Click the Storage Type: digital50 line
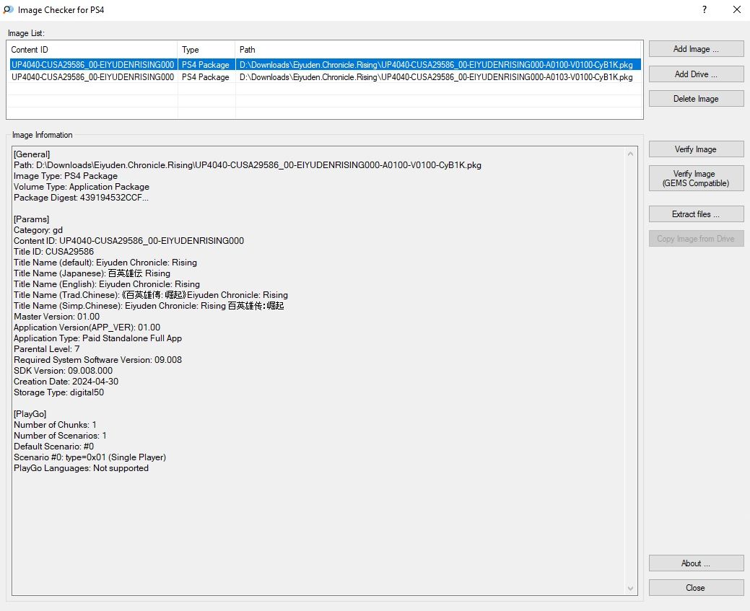The height and width of the screenshot is (611, 750). click(x=59, y=392)
